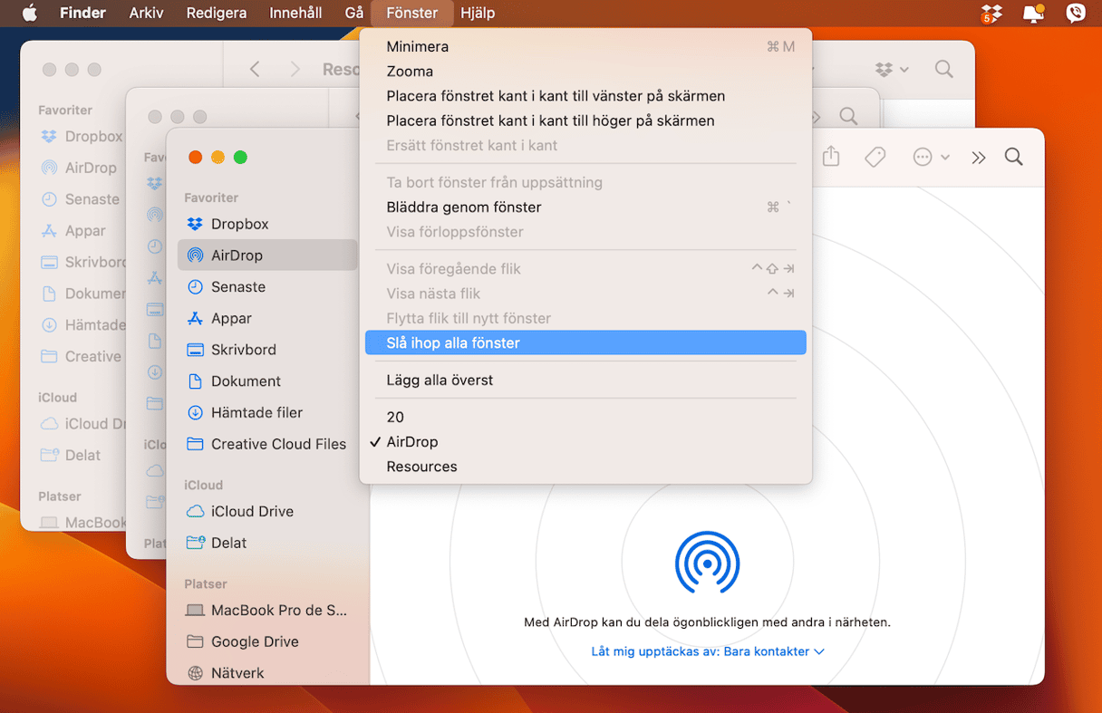Choose Minimera from the menu
This screenshot has height=713, width=1102.
point(585,46)
